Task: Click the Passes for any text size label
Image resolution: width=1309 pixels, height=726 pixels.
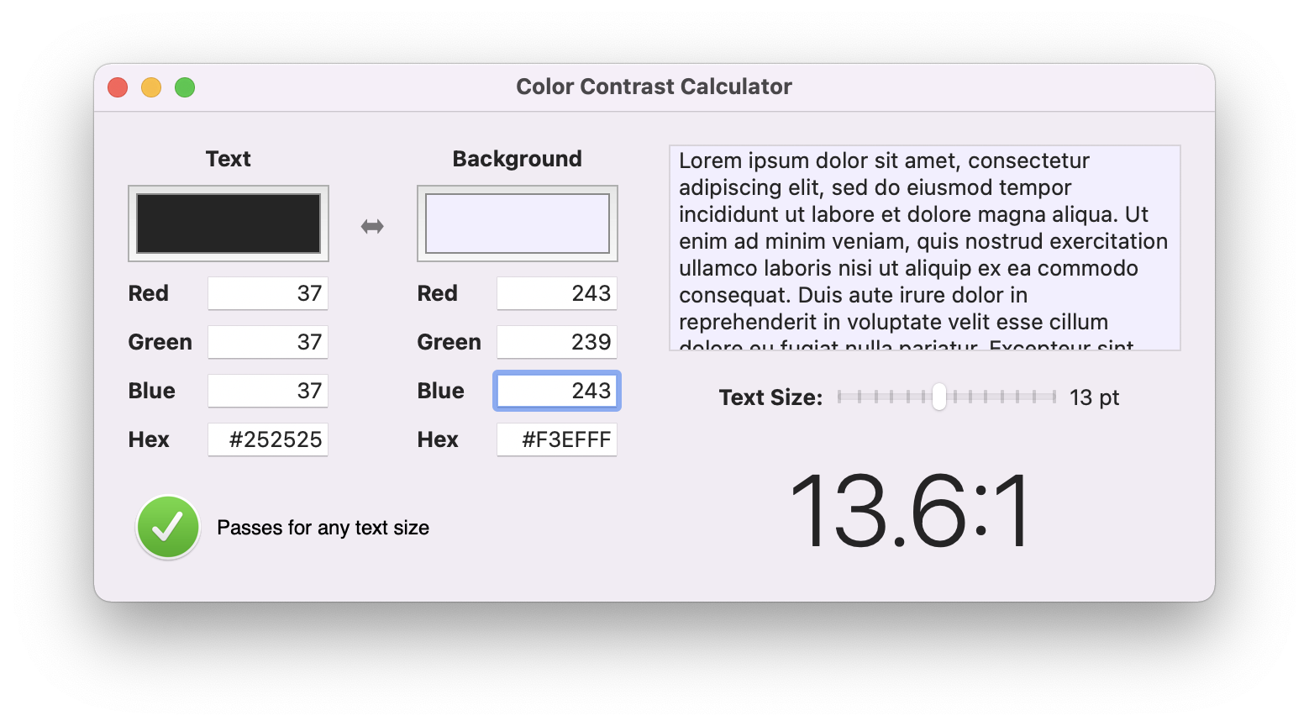Action: click(x=323, y=527)
